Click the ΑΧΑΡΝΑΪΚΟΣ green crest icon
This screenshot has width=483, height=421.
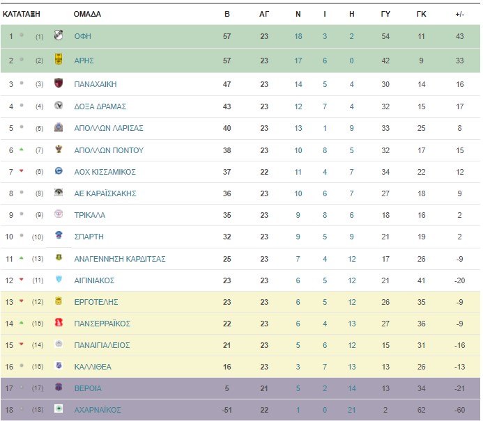coord(59,408)
